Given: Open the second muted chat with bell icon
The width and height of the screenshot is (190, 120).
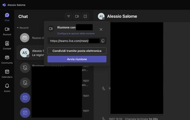Looking at the screenshot, I should (25, 83).
